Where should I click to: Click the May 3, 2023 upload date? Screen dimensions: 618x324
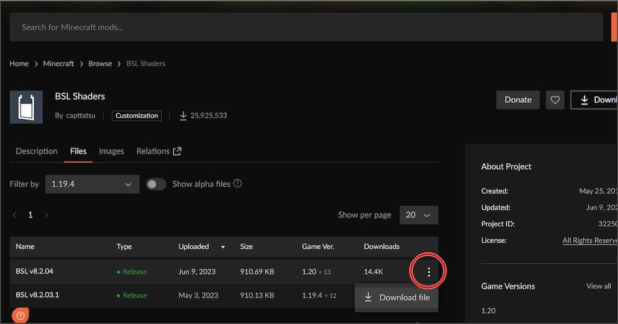click(x=198, y=295)
